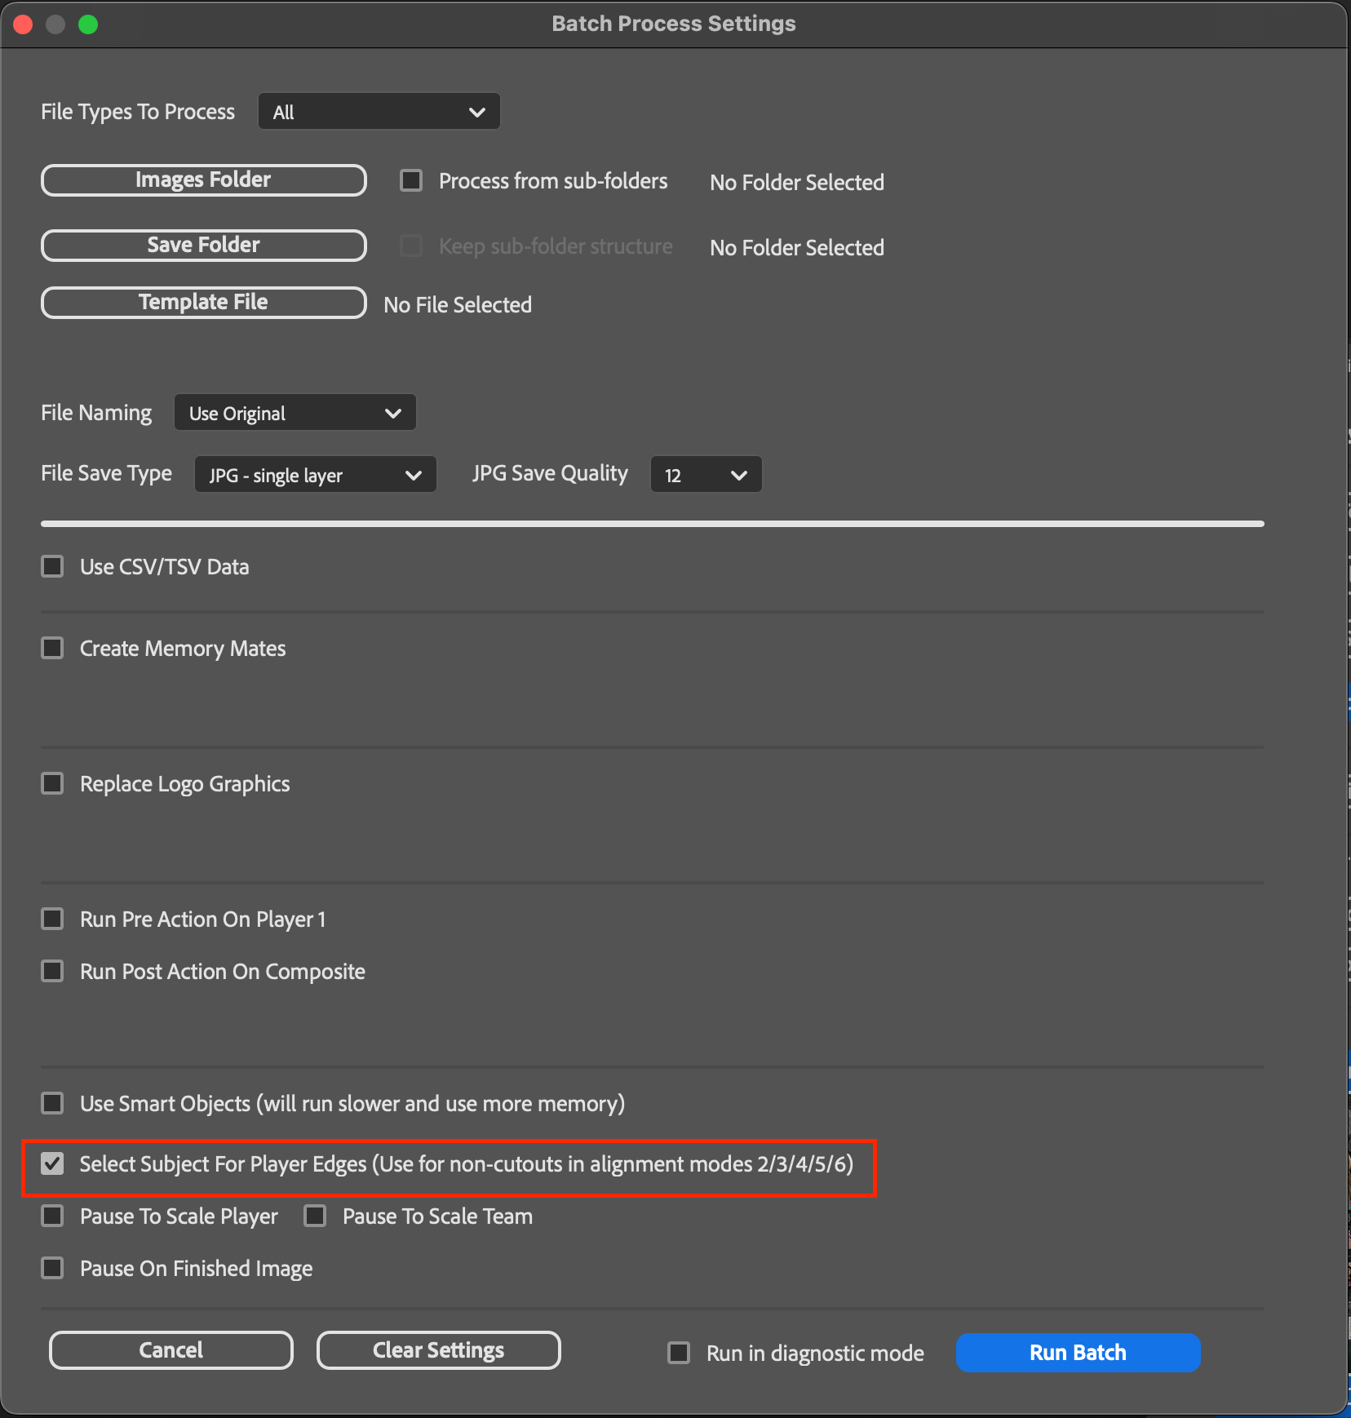This screenshot has height=1418, width=1351.
Task: Choose a Template File
Action: [x=203, y=303]
